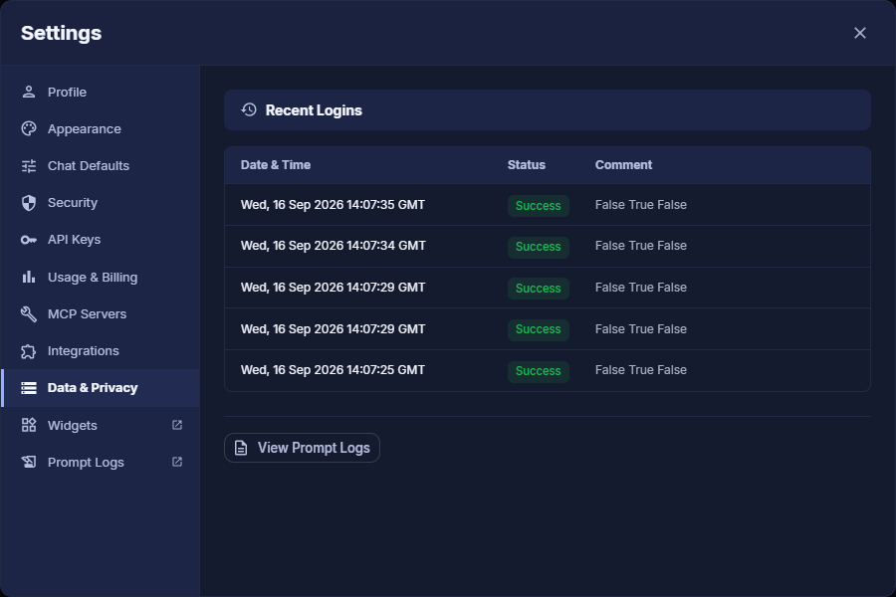Open the API Keys section

[x=101, y=240]
